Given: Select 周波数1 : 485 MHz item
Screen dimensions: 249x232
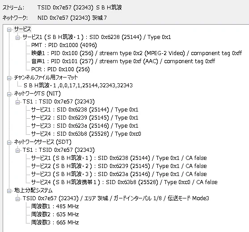Looking at the screenshot, I should coord(55,206).
